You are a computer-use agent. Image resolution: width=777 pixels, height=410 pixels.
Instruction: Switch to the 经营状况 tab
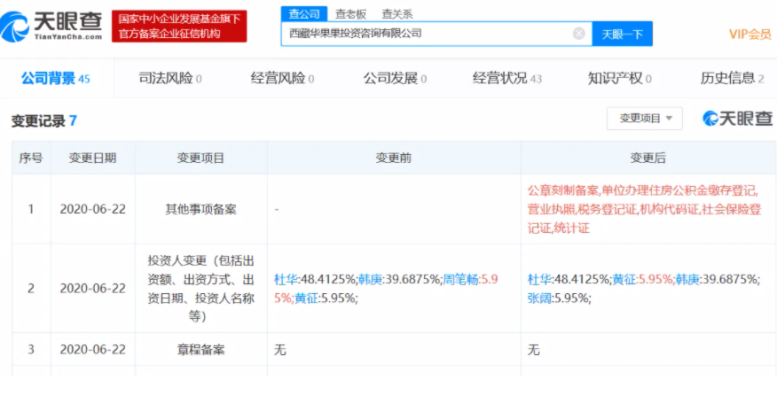coord(507,78)
